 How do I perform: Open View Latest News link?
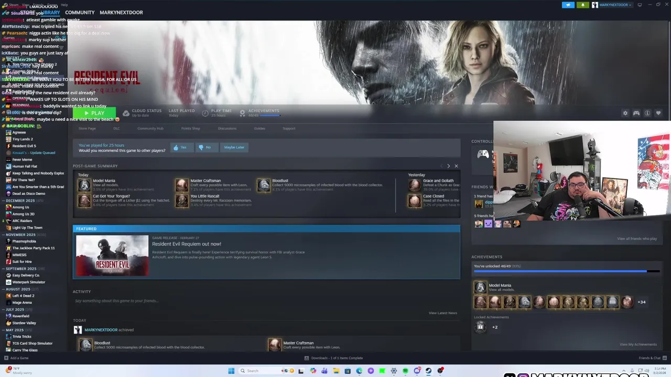pyautogui.click(x=443, y=313)
